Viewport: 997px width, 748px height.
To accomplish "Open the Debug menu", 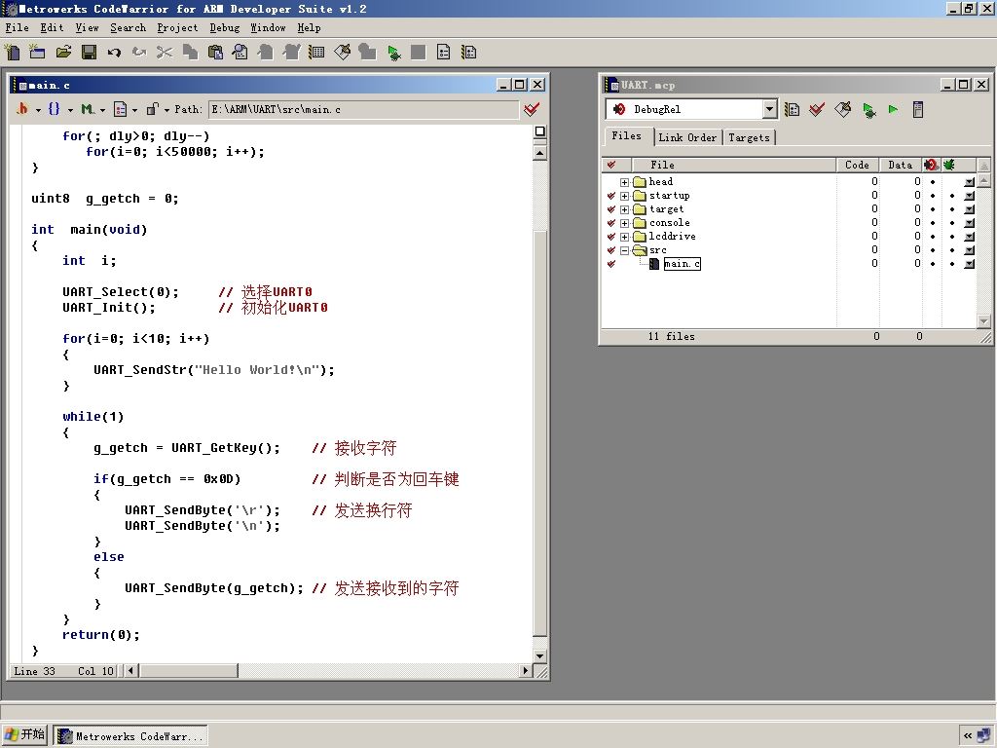I will (225, 28).
